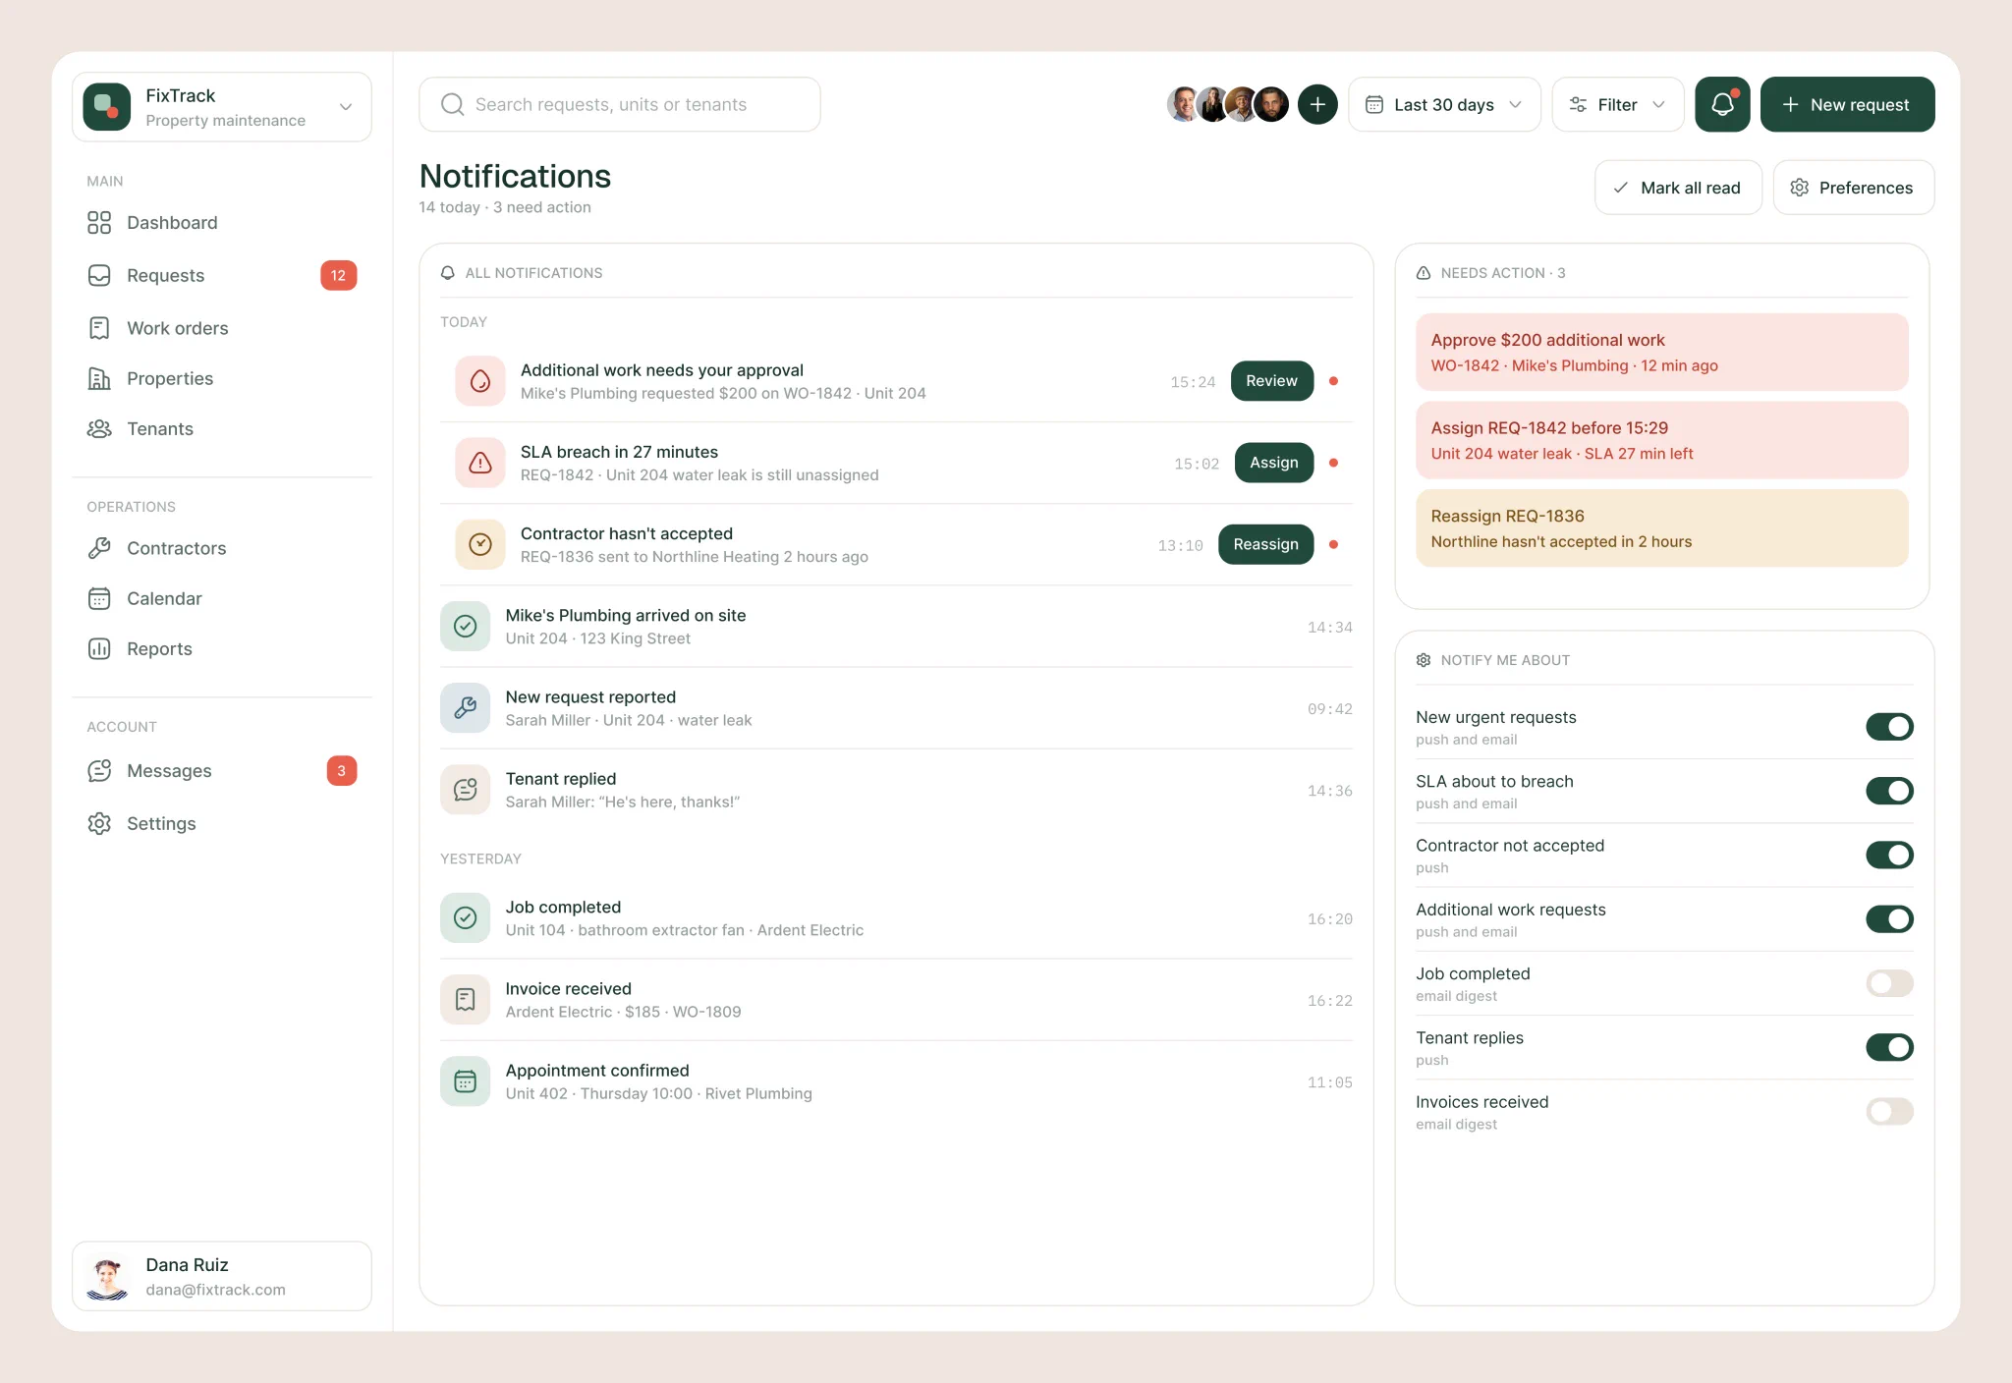Click the alert icon beside Needs Action
The height and width of the screenshot is (1383, 2012).
(1424, 273)
